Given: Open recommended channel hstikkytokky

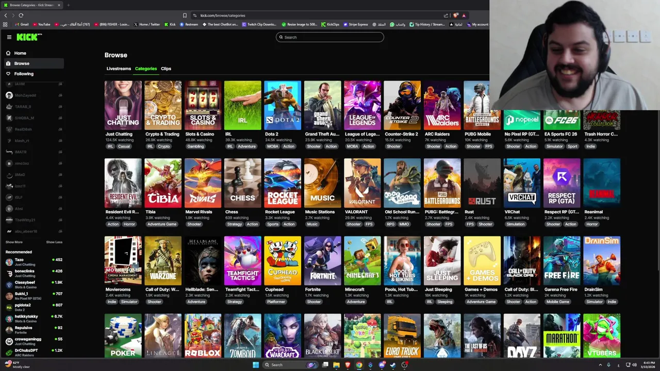Looking at the screenshot, I should (x=34, y=318).
